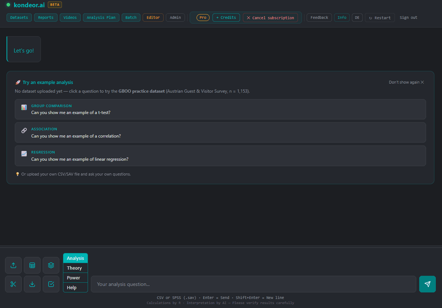Focus the analysis question input field
The image size is (442, 308).
(x=253, y=284)
